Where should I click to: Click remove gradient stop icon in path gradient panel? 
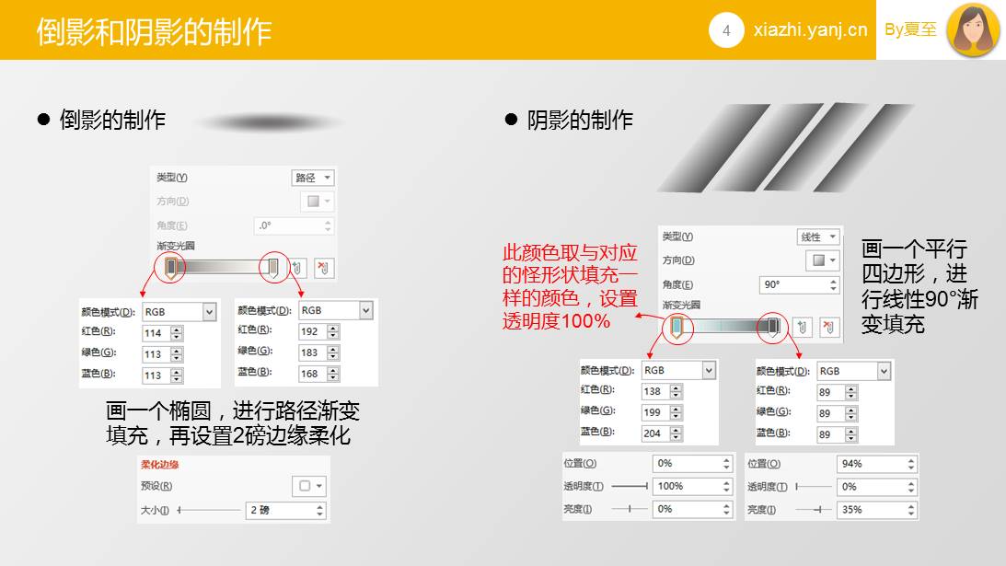324,268
